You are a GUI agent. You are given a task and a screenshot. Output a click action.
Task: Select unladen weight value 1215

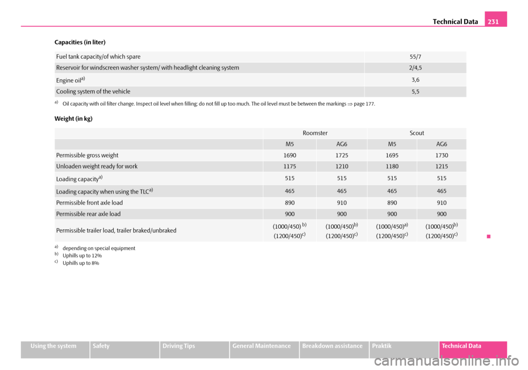[442, 167]
